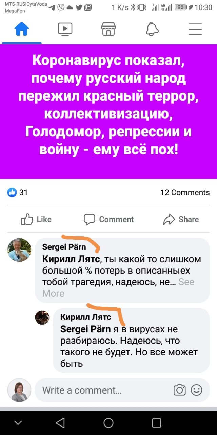
Task: Open the emoji smiley picker
Action: point(197,390)
